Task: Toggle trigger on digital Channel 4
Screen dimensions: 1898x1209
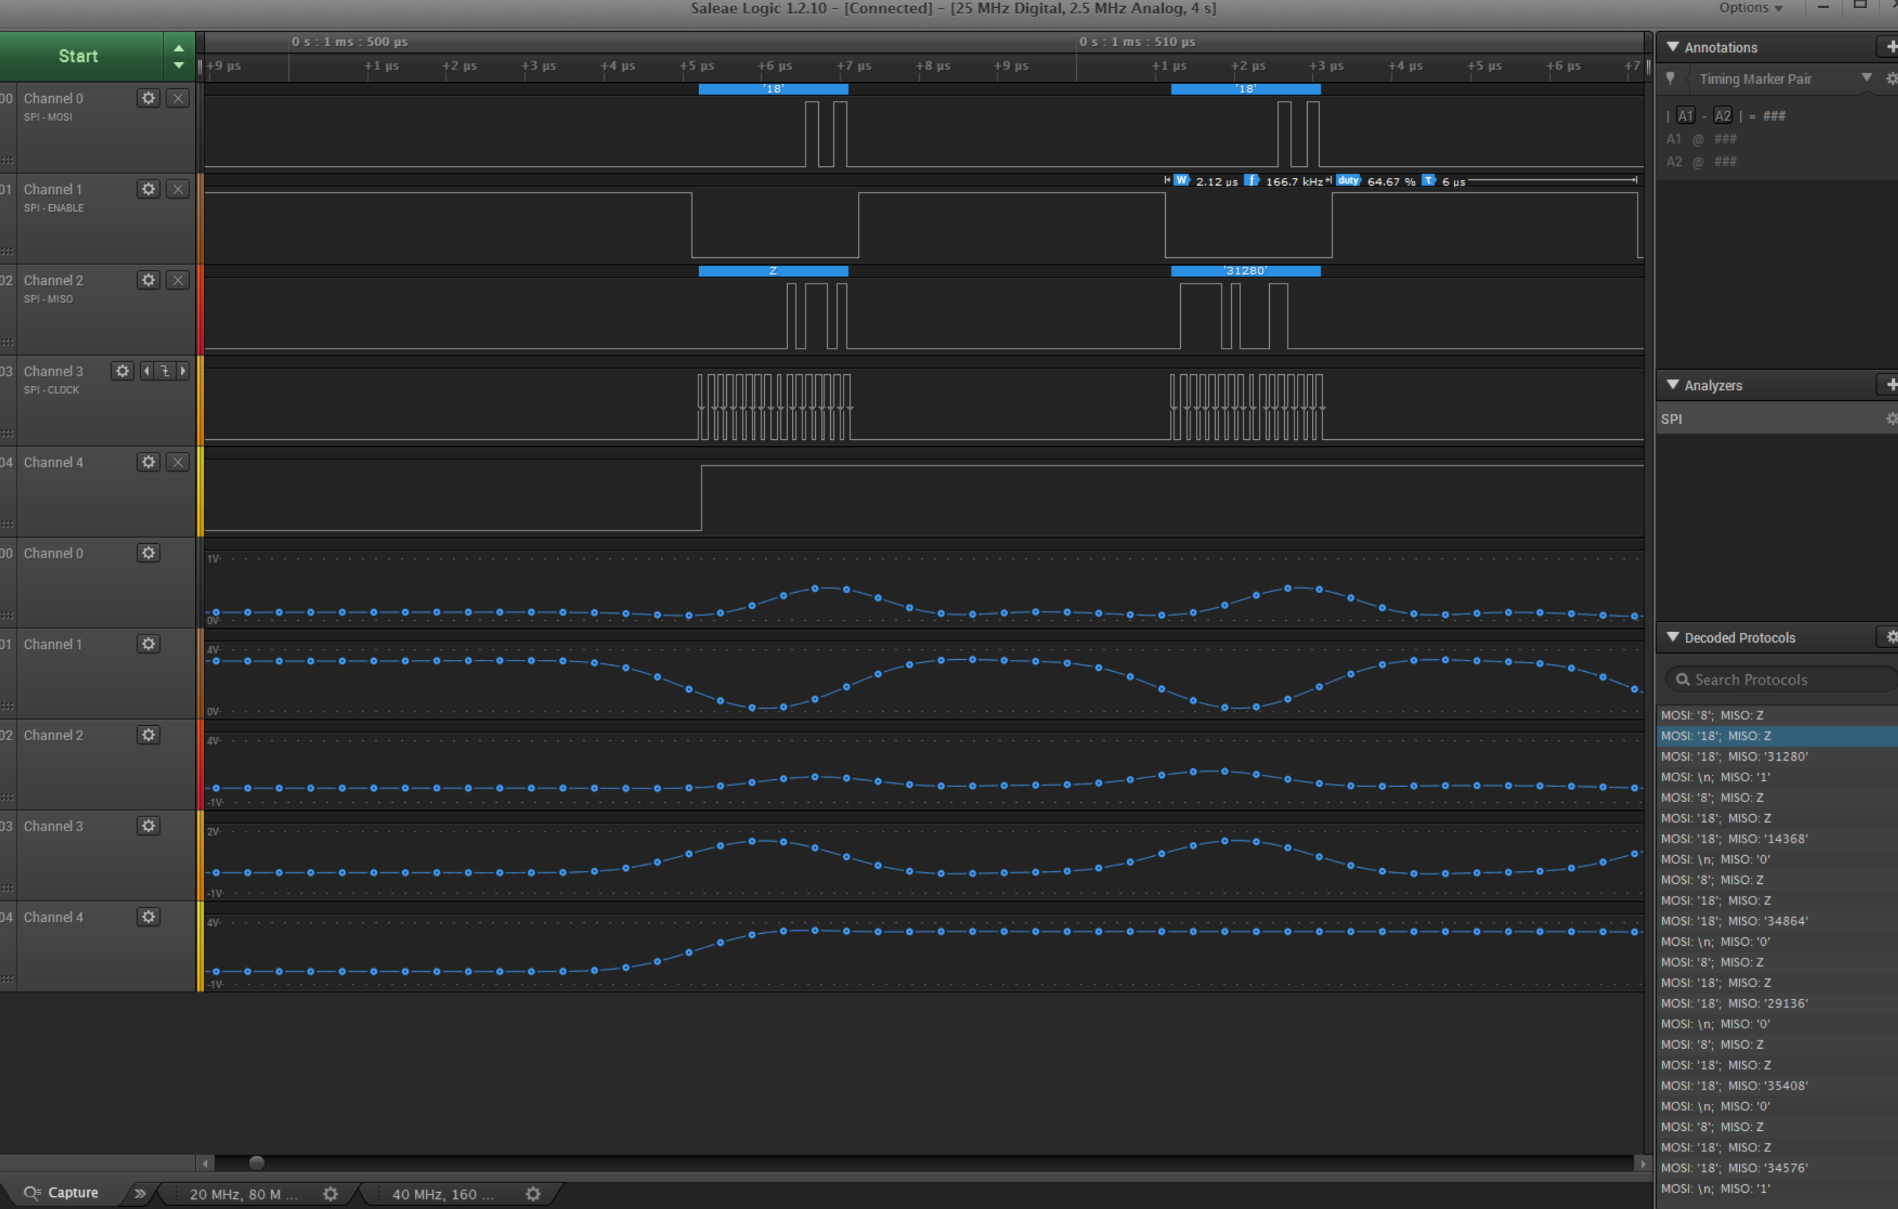Action: 178,462
